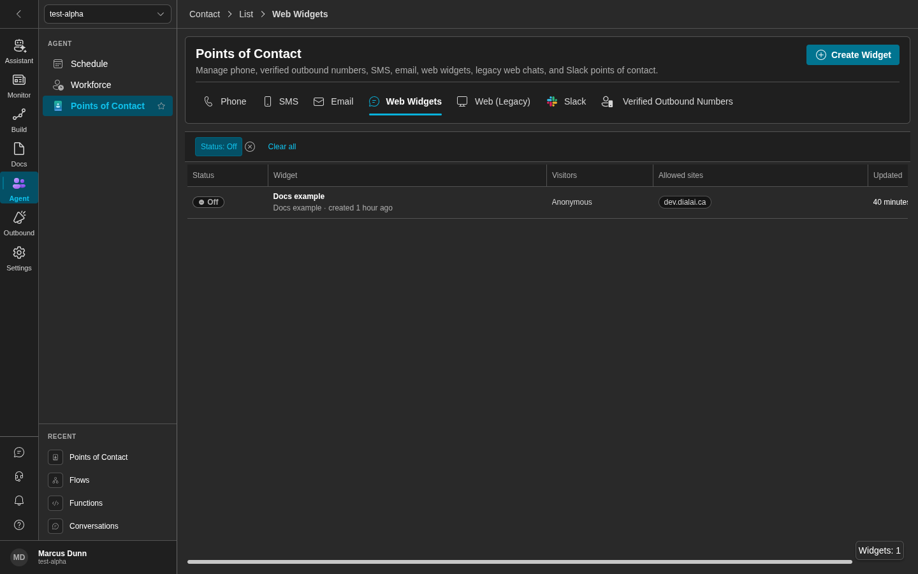Click the Widgets: 1 counter badge

pos(880,550)
